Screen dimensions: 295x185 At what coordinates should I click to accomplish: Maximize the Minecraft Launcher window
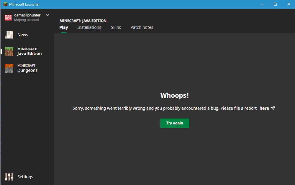pos(275,4)
